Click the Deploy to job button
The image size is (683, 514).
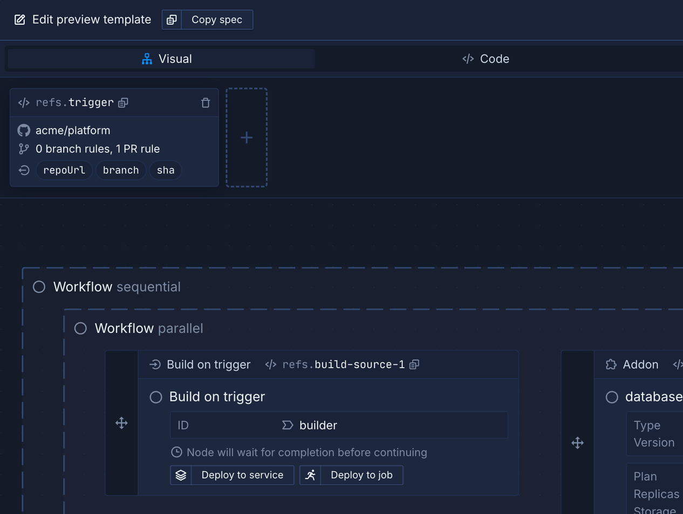(x=351, y=475)
